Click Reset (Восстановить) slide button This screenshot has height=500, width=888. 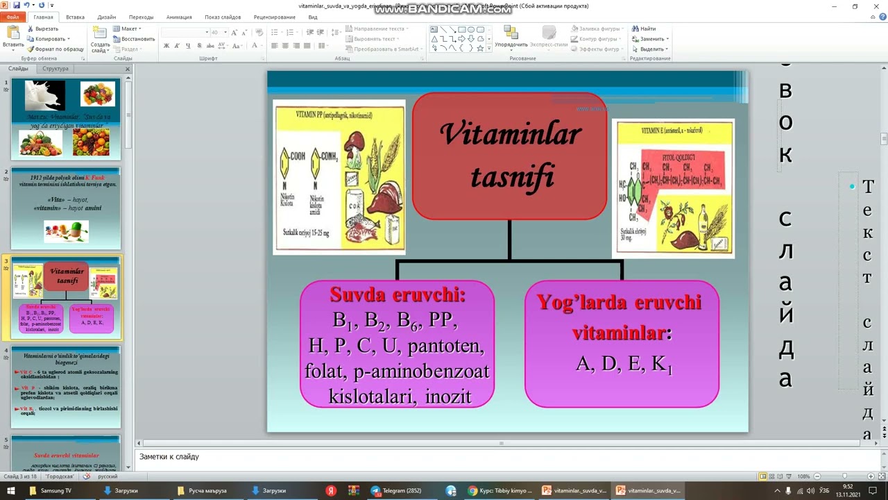tap(134, 39)
